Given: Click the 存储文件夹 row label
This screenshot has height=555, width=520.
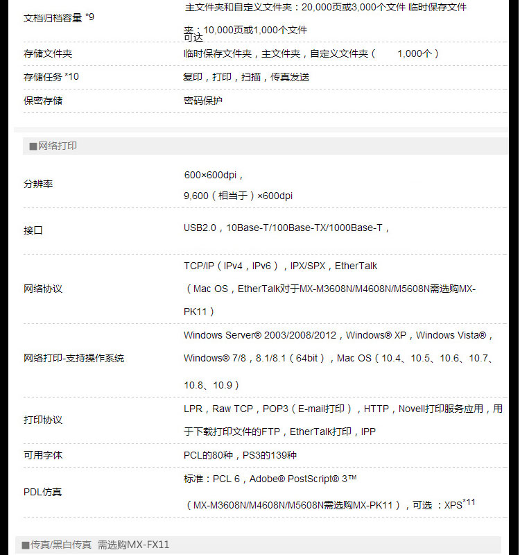Looking at the screenshot, I should (x=48, y=54).
